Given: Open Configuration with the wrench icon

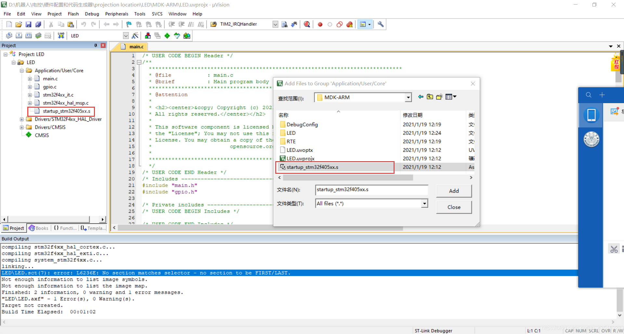Looking at the screenshot, I should coord(381,24).
